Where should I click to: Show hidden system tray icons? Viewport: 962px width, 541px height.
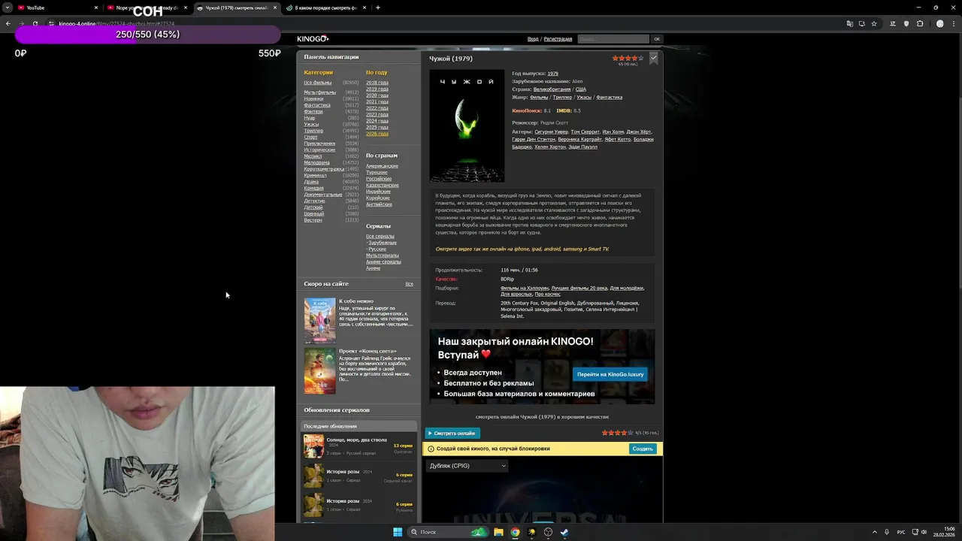pyautogui.click(x=874, y=532)
